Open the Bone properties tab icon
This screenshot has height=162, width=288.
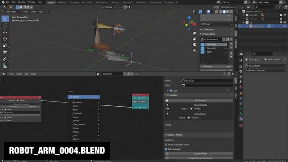pyautogui.click(x=241, y=114)
